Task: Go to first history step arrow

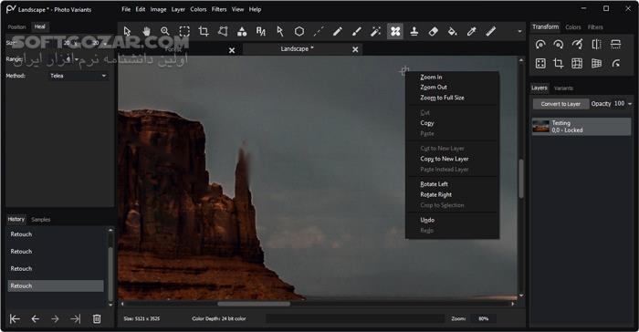Action: click(15, 318)
